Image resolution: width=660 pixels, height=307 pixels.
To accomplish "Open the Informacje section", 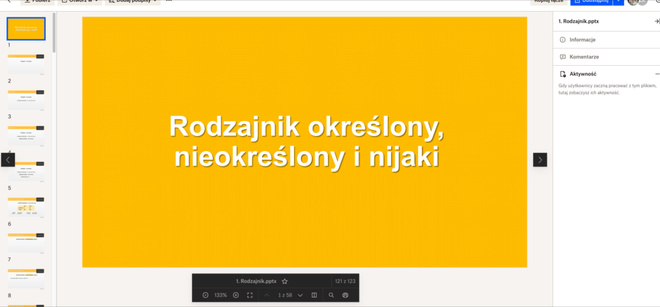I will pyautogui.click(x=582, y=40).
